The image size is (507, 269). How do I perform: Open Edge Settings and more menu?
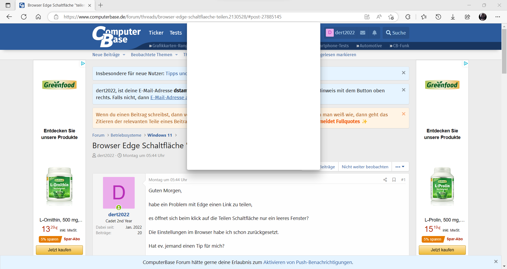coord(498,17)
